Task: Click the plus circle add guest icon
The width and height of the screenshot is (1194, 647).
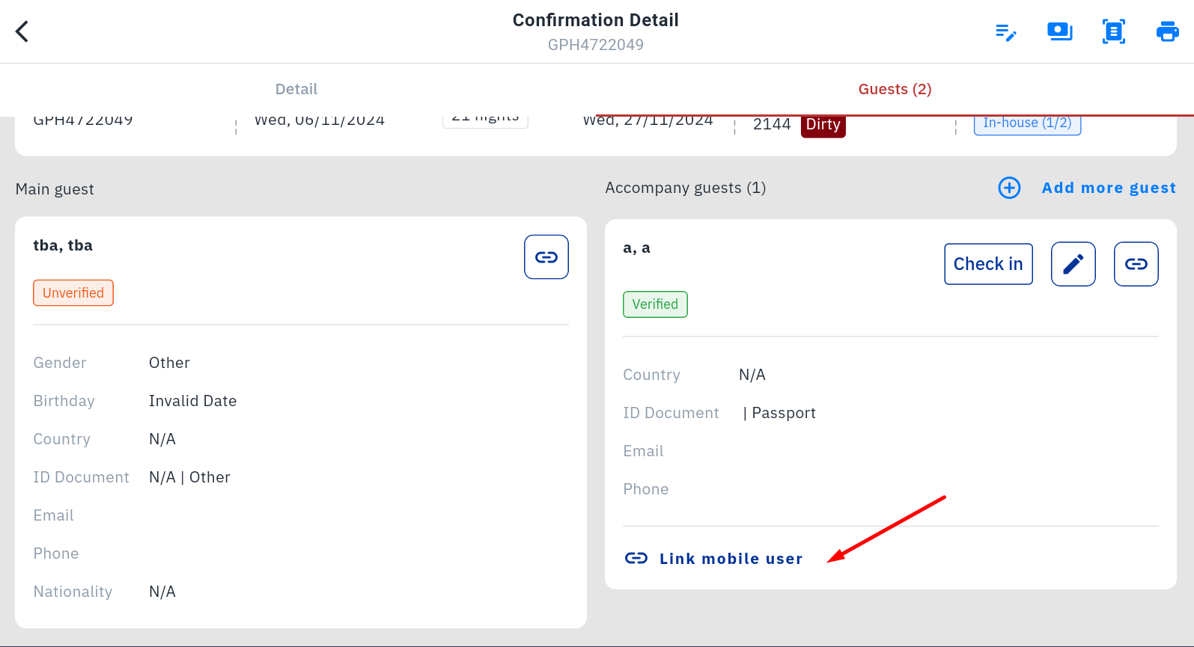Action: [1009, 188]
